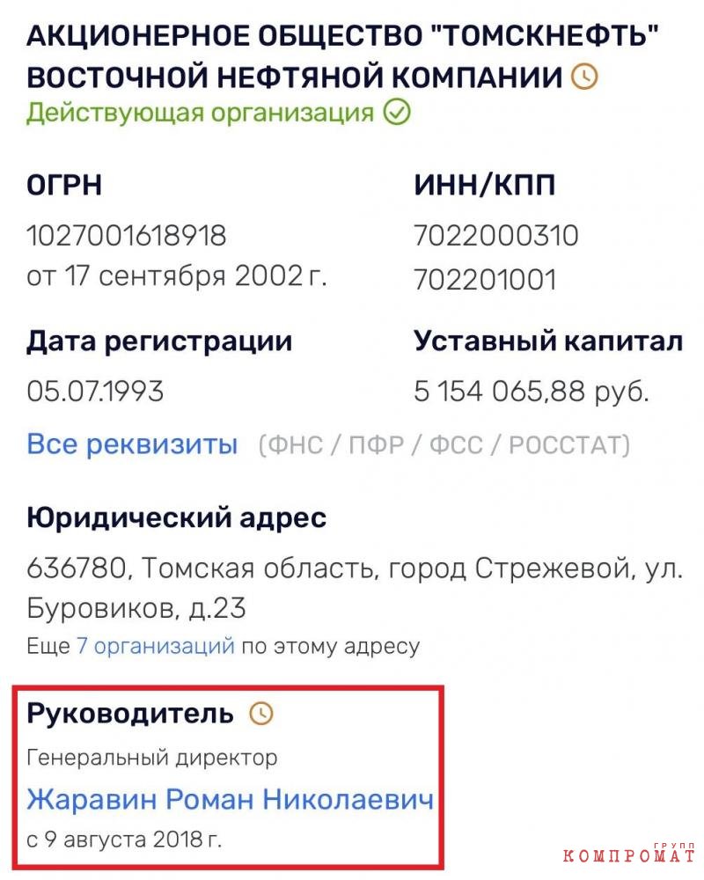704x880 pixels.
Task: Open the 7 организаций link
Action: pyautogui.click(x=156, y=646)
